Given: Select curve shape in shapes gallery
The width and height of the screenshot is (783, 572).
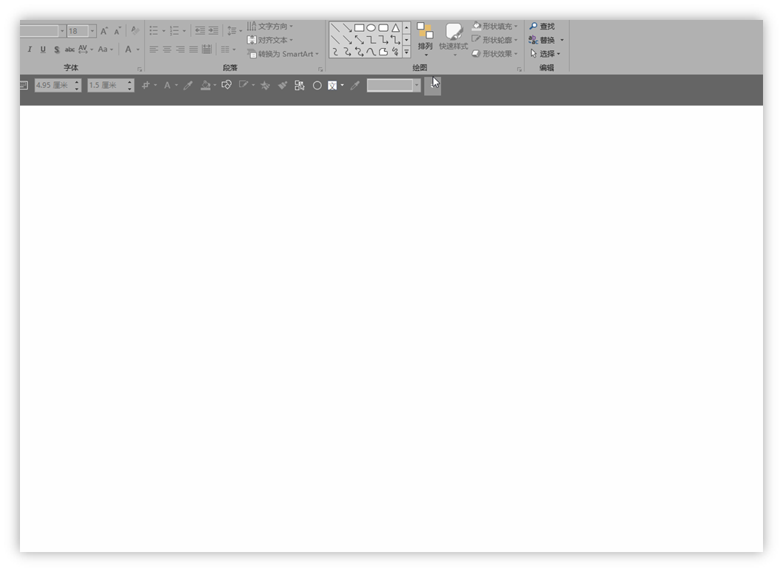Looking at the screenshot, I should point(371,52).
